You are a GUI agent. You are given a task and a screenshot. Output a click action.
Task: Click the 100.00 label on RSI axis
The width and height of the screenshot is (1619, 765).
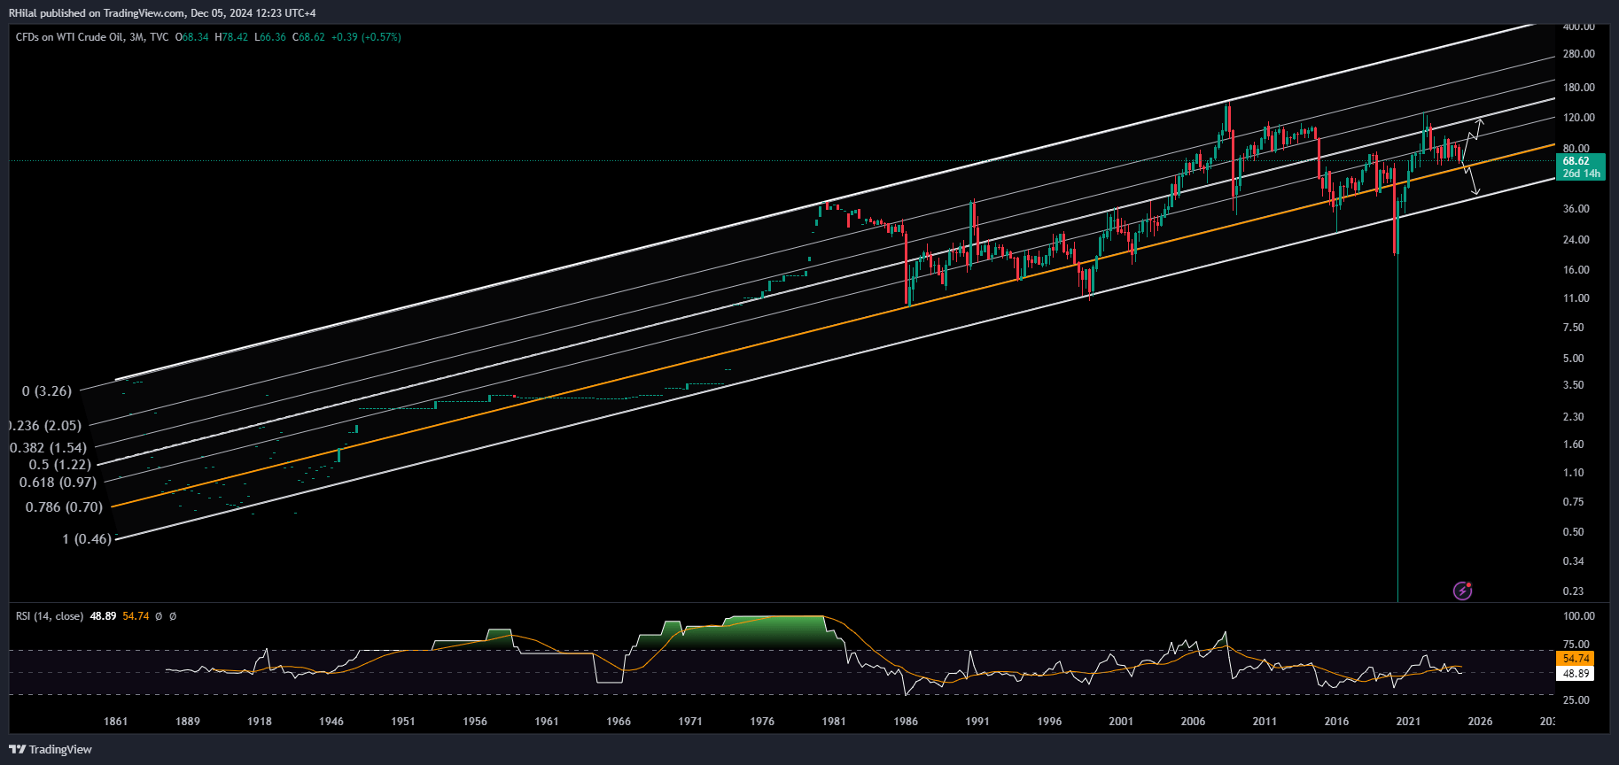coord(1578,616)
